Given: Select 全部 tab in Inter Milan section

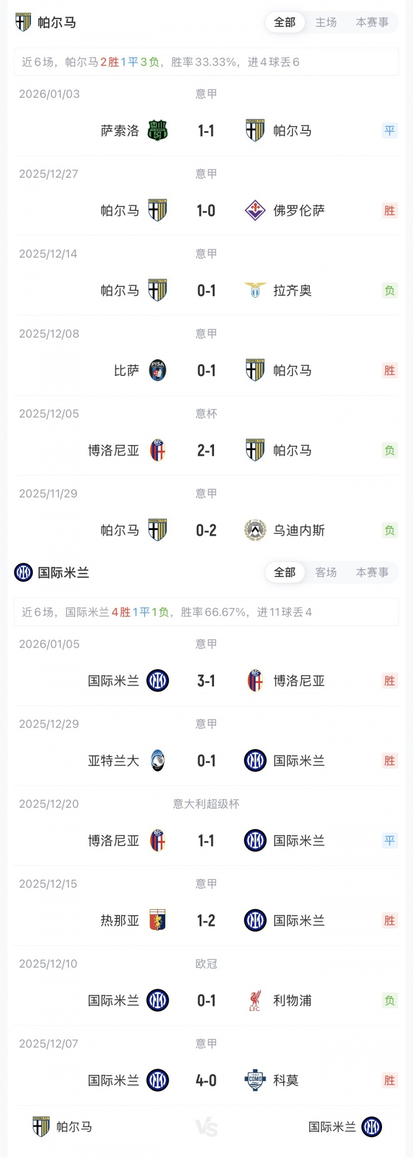Looking at the screenshot, I should (x=285, y=572).
